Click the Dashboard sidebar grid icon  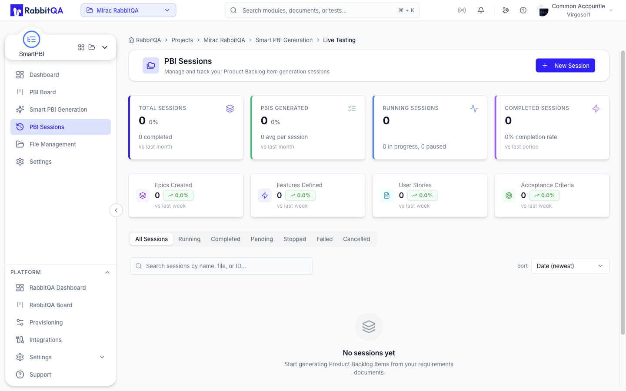tap(20, 75)
